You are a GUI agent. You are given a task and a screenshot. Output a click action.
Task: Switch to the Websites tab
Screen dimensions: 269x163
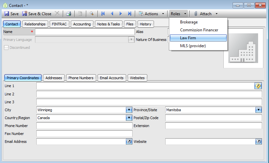pos(137,78)
